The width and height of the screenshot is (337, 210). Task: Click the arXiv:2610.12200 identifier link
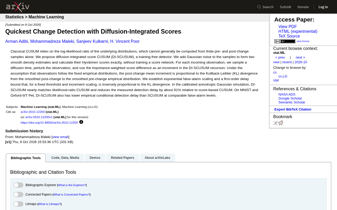33,112
